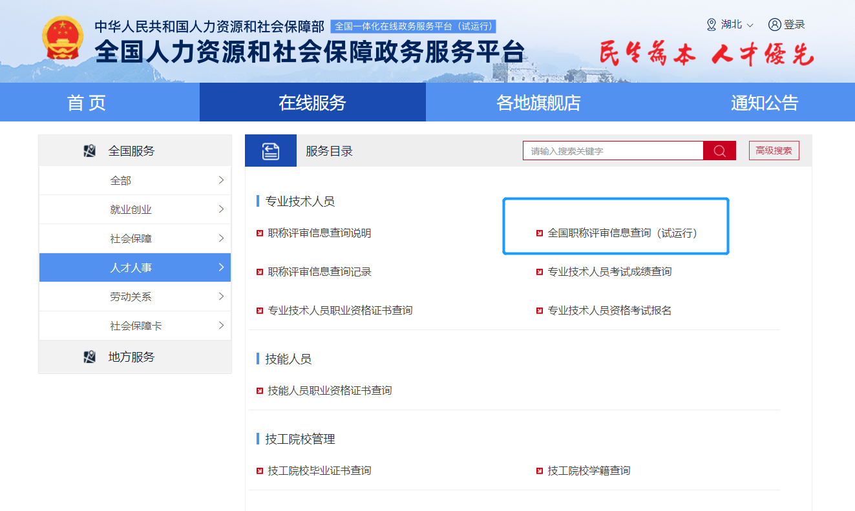Viewport: 855px width, 511px height.
Task: Click the service directory list icon
Action: pos(271,151)
